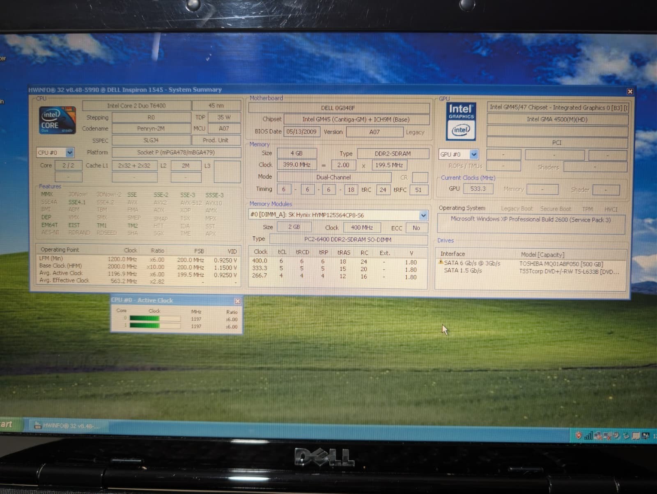Select the TSSTcorp DVD+/-RW drive row

tap(531, 271)
